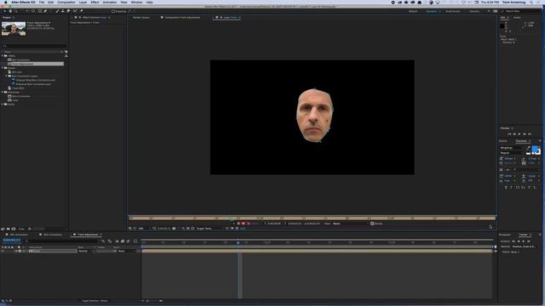The image size is (545, 306).
Task: Click All Caps in Character panel
Action: click(x=517, y=187)
